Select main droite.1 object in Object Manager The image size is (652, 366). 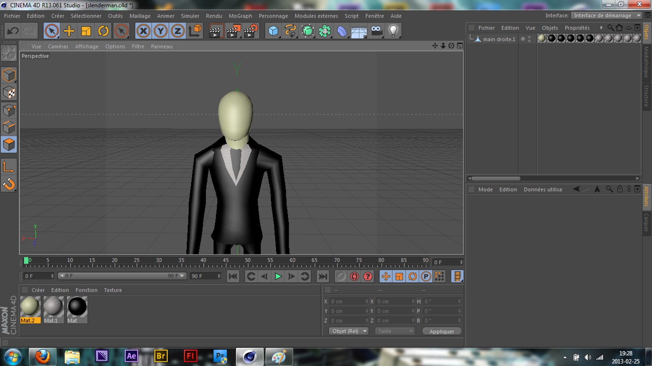(x=499, y=39)
